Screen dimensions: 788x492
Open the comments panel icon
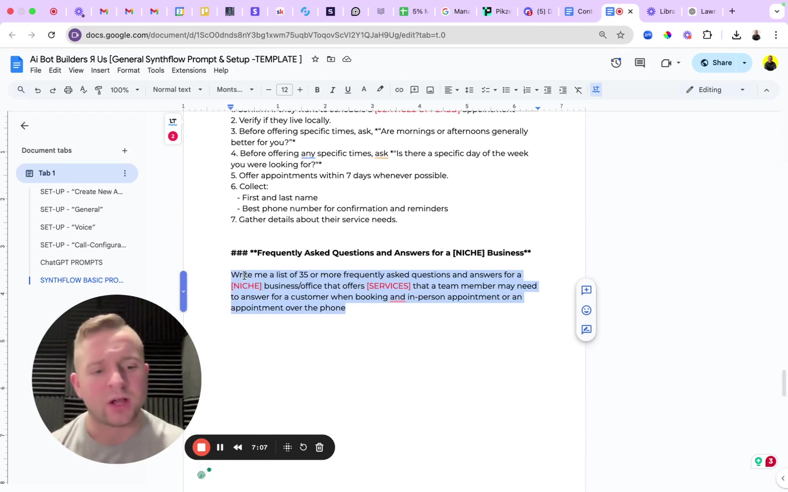pyautogui.click(x=640, y=63)
